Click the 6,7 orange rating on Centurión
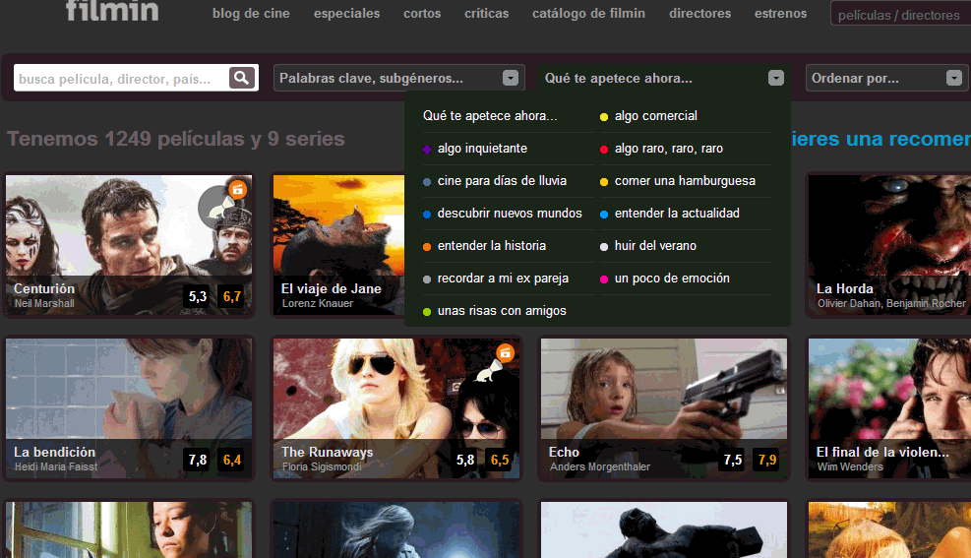 pyautogui.click(x=231, y=296)
